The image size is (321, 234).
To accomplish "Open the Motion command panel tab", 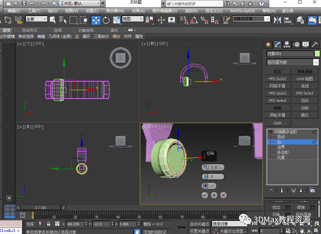I will [296, 45].
